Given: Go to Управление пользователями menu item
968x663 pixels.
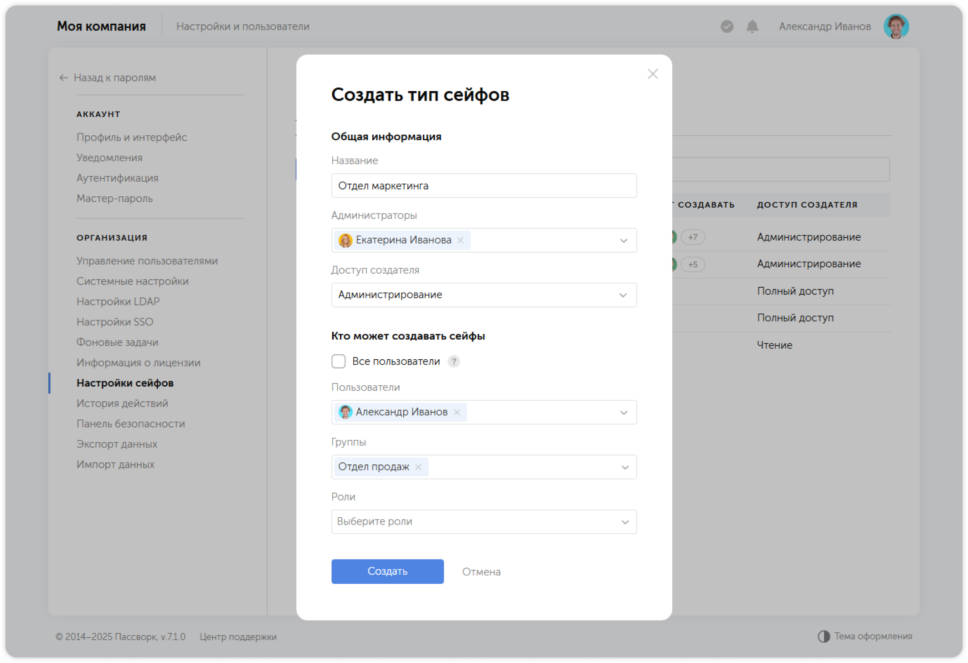Looking at the screenshot, I should click(x=147, y=261).
